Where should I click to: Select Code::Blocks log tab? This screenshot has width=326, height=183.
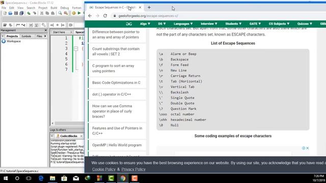coord(68,136)
